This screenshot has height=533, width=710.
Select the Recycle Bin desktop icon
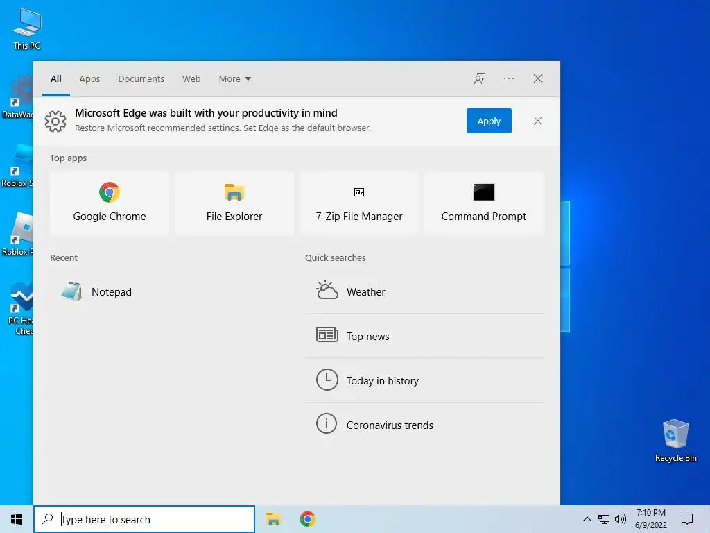pyautogui.click(x=675, y=441)
